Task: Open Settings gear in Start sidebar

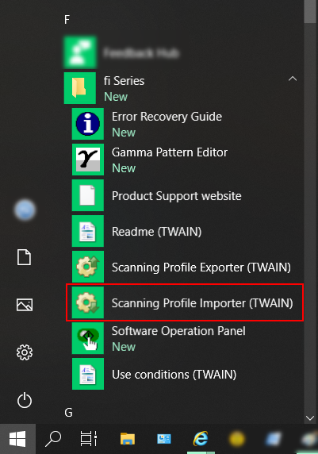Action: pyautogui.click(x=25, y=352)
